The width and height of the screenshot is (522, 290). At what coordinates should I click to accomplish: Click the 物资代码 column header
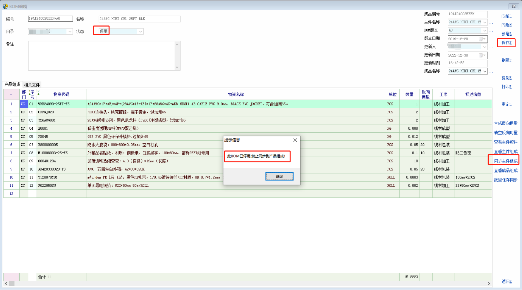pyautogui.click(x=61, y=94)
